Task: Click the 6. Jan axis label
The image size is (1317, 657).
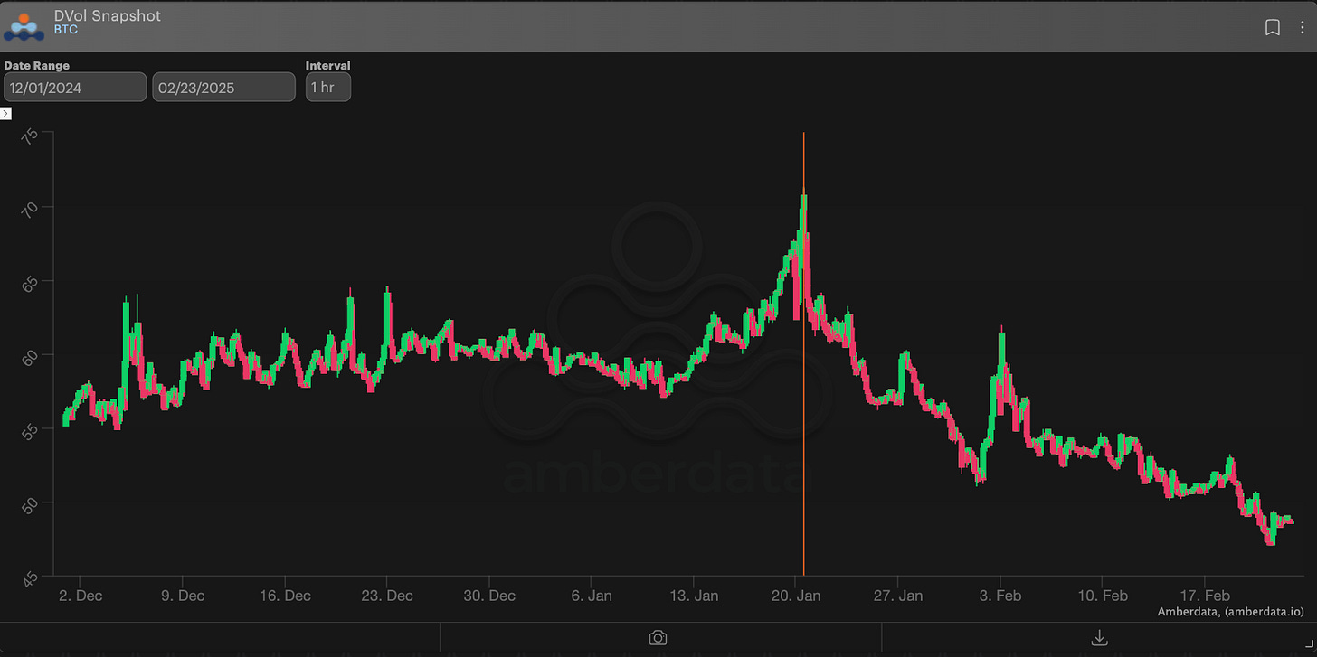Action: 592,596
